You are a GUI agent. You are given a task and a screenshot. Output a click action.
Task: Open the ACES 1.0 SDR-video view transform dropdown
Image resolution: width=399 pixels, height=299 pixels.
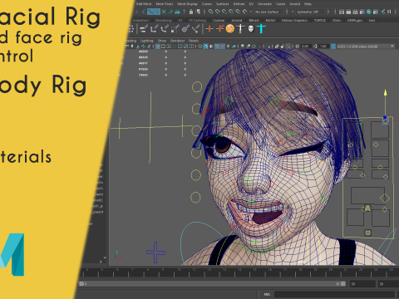pyautogui.click(x=365, y=47)
